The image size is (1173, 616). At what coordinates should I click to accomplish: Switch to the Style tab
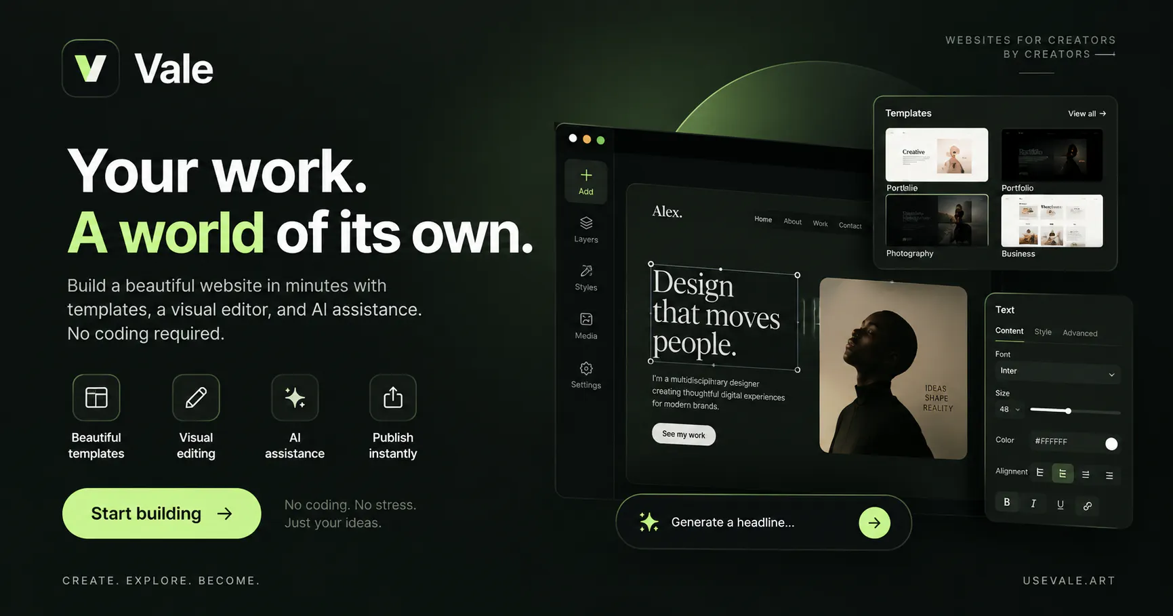pyautogui.click(x=1043, y=332)
